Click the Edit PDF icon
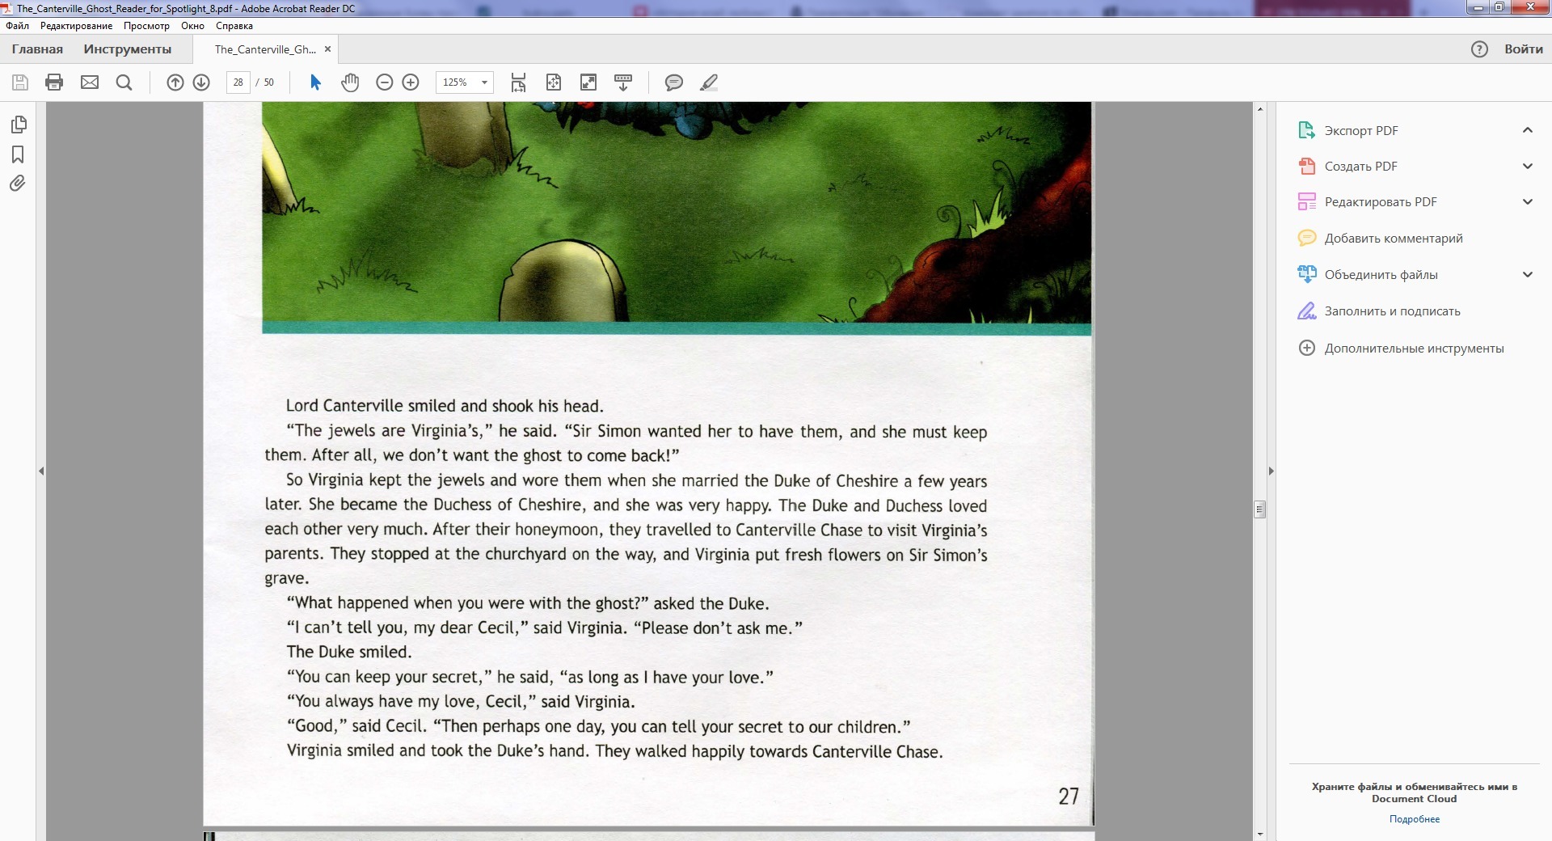The width and height of the screenshot is (1552, 841). pos(1306,202)
